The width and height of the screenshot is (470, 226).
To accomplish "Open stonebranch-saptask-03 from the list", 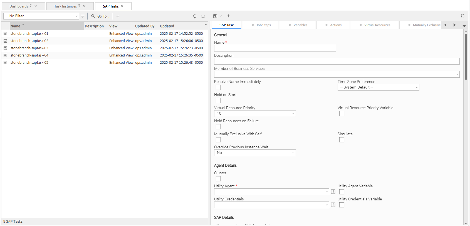I will click(x=29, y=48).
